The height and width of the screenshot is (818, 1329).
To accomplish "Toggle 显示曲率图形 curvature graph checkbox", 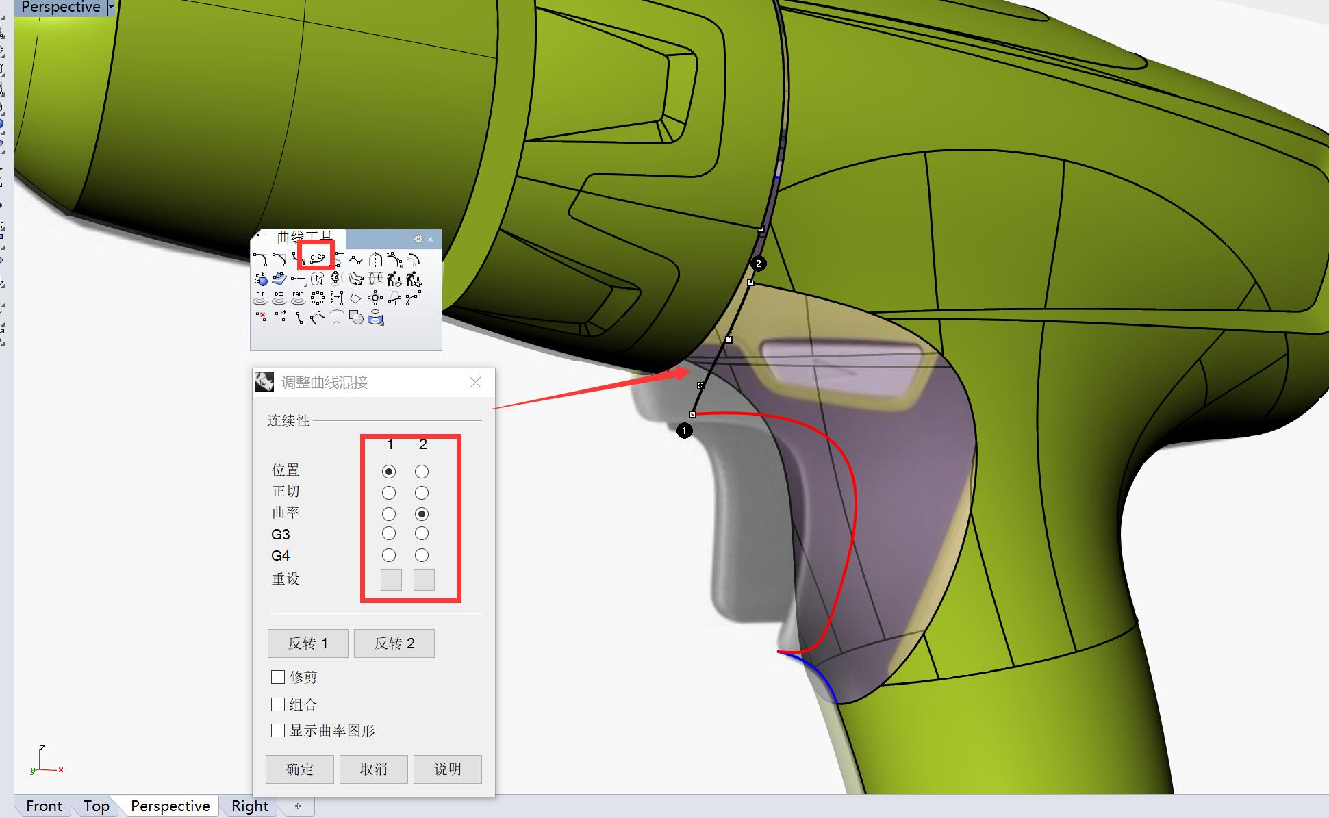I will click(x=278, y=730).
